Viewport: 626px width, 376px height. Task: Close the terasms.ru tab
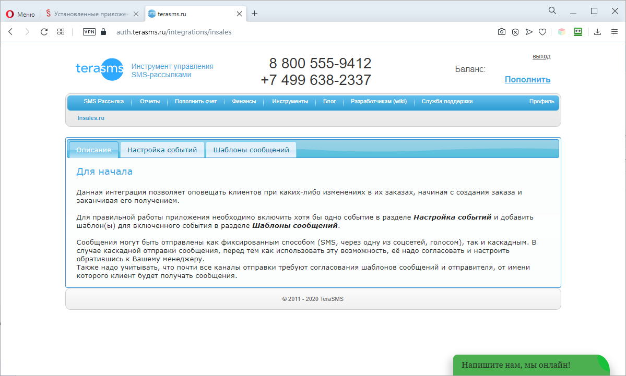coord(239,14)
